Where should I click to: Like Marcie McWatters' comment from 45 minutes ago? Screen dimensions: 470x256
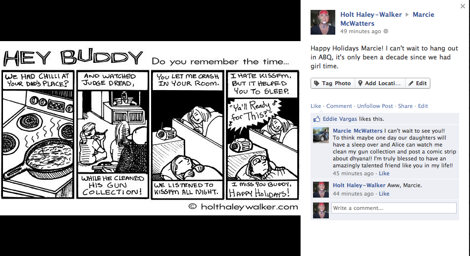384,174
